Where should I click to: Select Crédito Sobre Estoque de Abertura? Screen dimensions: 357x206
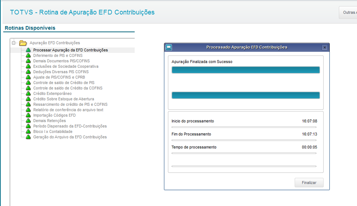pos(64,99)
